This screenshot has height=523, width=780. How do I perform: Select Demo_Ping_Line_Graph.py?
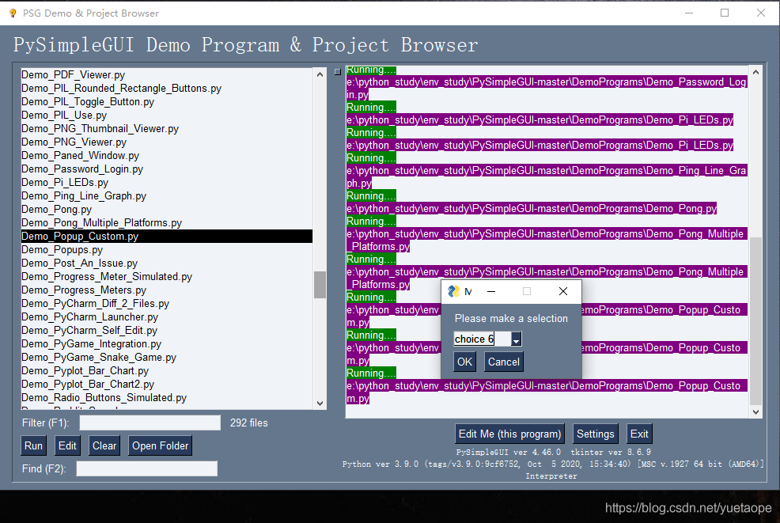167,195
